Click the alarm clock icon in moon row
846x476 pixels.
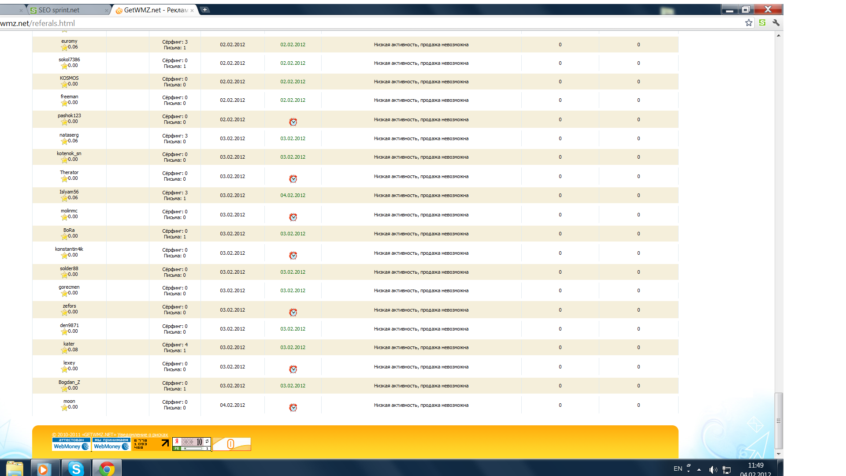click(x=293, y=408)
